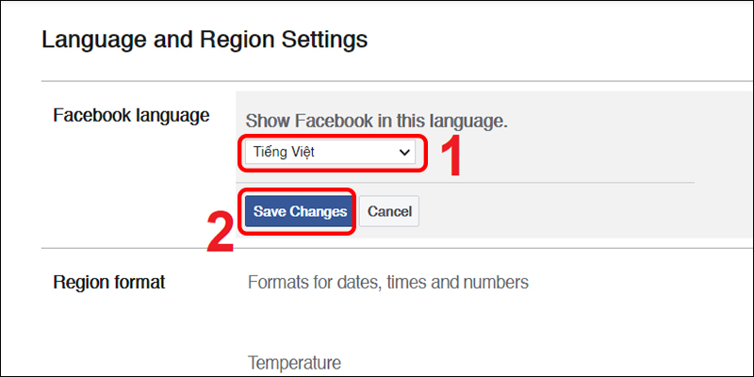
Task: Open the Tiếng Việt language dropdown
Action: pos(329,152)
